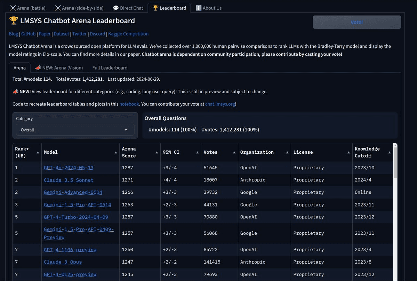This screenshot has height=281, width=417.
Task: Sort by Knowledge Cutoff column arrow
Action: coord(389,152)
